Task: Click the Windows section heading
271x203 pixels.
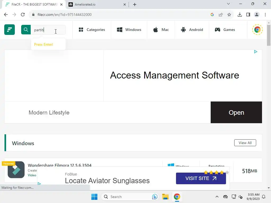Action: tap(23, 143)
